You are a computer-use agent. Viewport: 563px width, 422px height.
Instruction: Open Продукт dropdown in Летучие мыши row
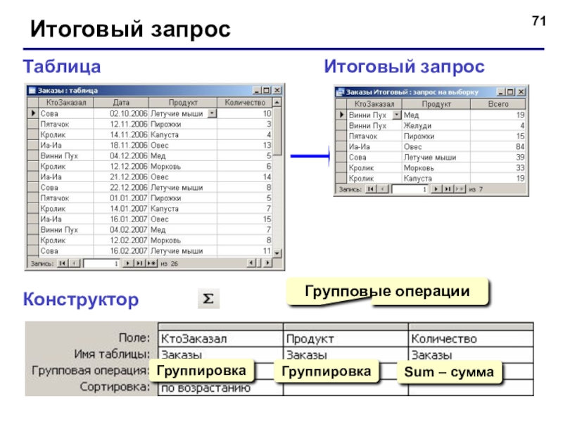coord(213,113)
